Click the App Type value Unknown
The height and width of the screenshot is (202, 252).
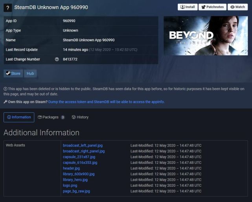coord(70,31)
